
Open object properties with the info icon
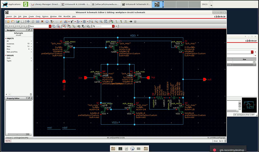point(47,21)
